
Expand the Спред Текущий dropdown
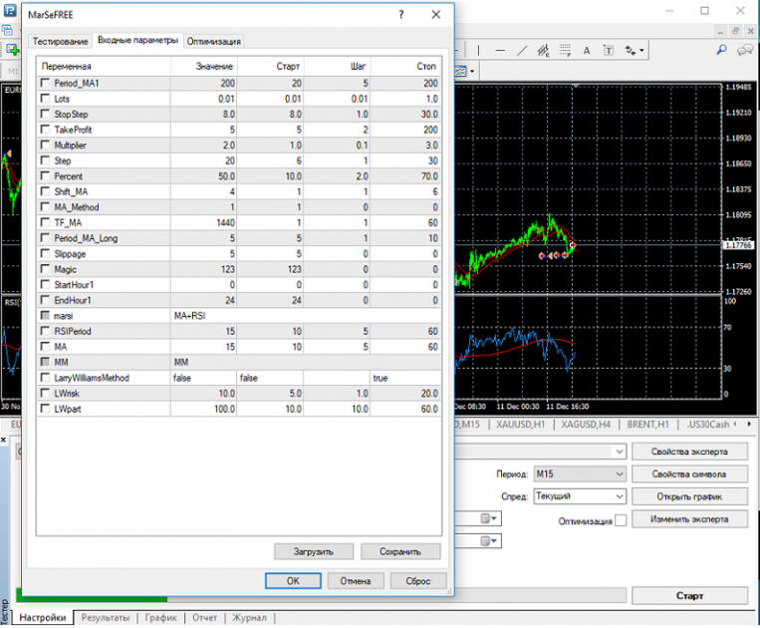pyautogui.click(x=580, y=496)
